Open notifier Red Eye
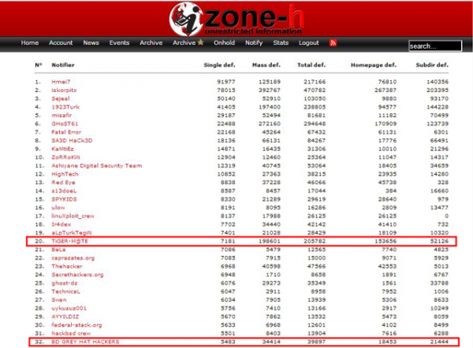The width and height of the screenshot is (473, 348). tap(63, 183)
